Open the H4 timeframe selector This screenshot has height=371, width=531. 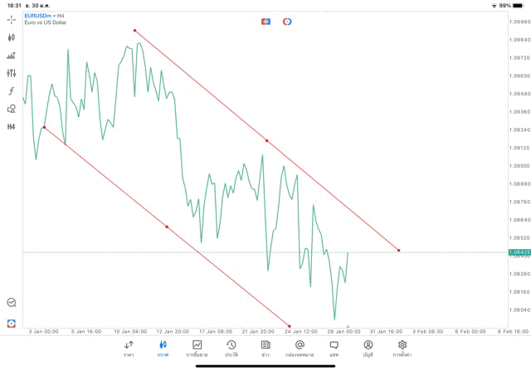12,127
